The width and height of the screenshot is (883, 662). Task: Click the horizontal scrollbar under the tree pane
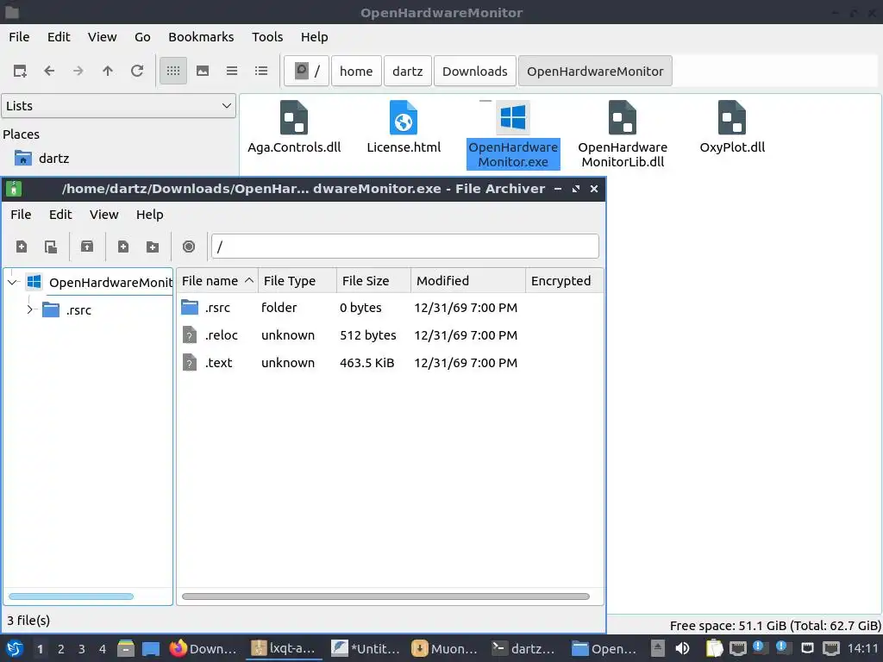(x=71, y=596)
